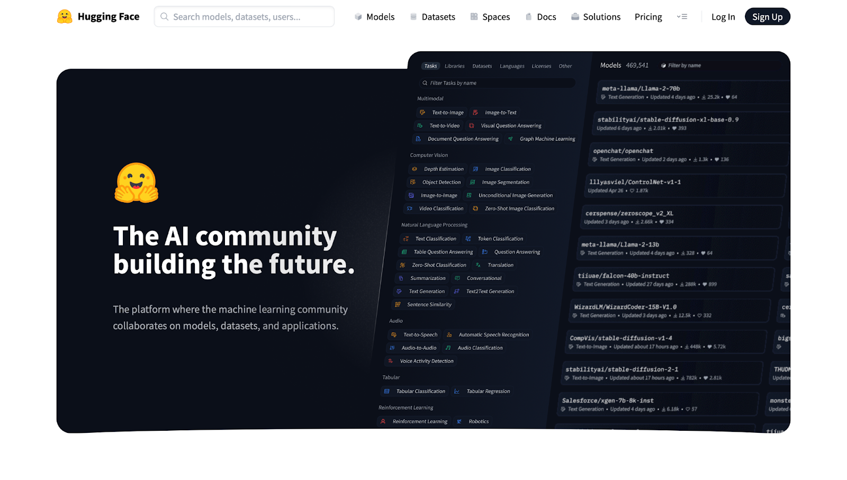Click the large hugging face emoji in hero
Image resolution: width=847 pixels, height=480 pixels.
(137, 183)
